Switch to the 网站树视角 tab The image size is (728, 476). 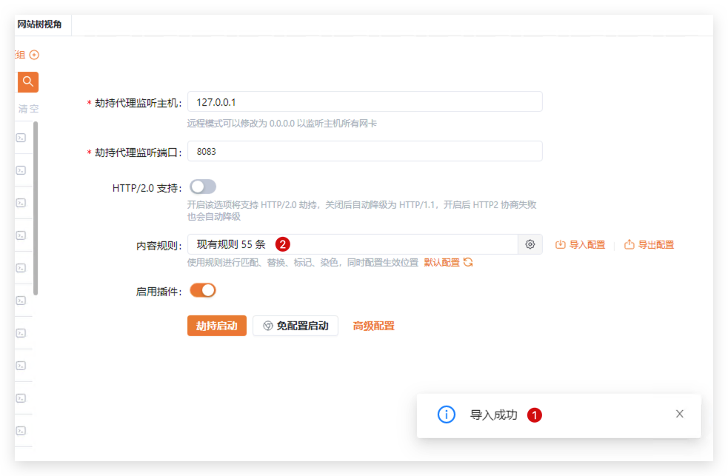point(40,24)
